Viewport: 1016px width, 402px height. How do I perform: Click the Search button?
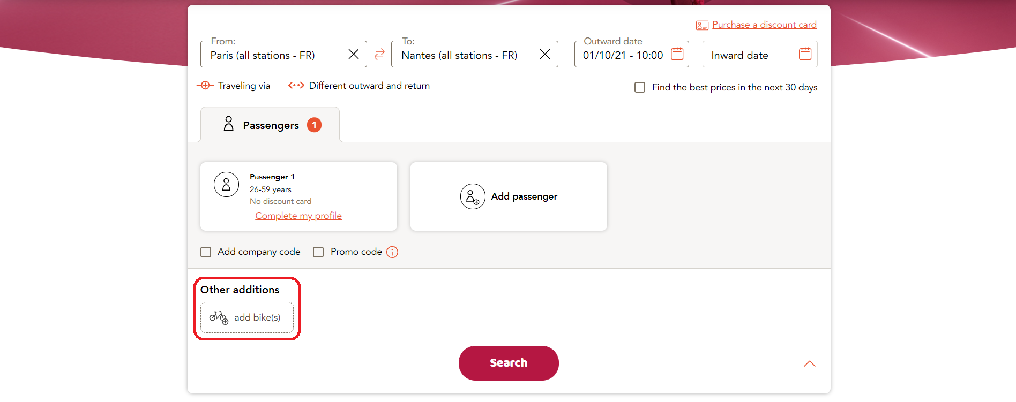tap(509, 363)
